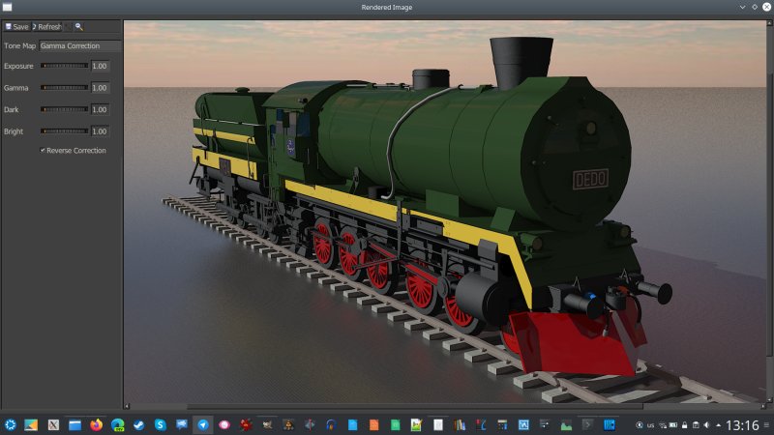Click the panel options hamburger icon
This screenshot has width=774, height=435.
[x=766, y=425]
